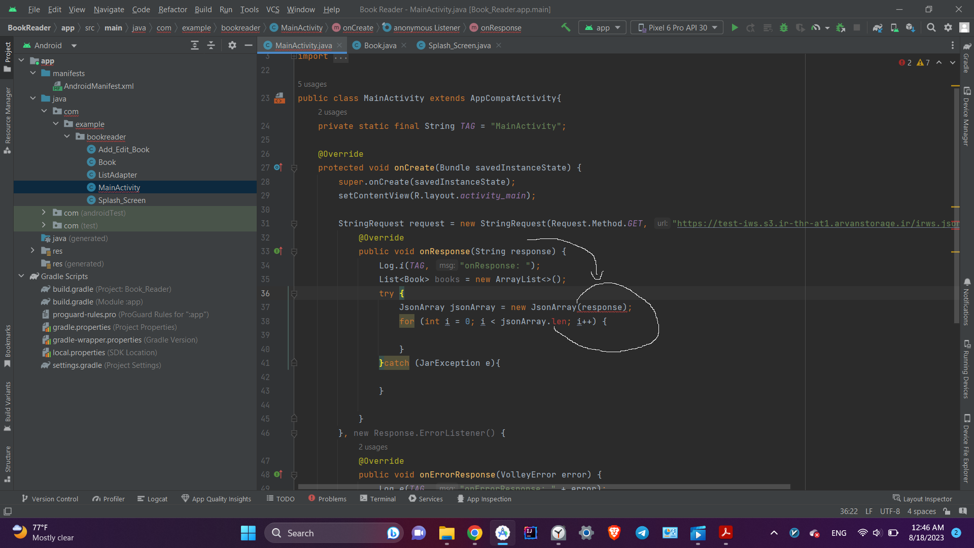Click the UTF-8 encoding in status bar

click(890, 511)
